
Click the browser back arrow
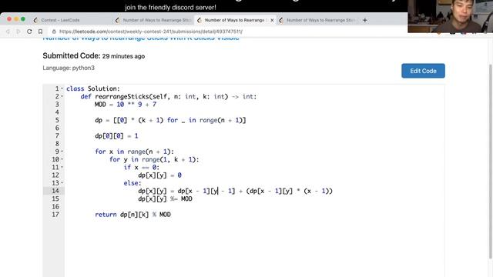click(x=8, y=32)
